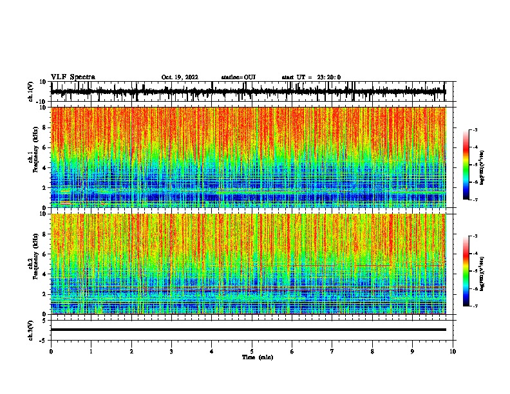510x394 pixels.
Task: Click tick label "10" on the Time axis
Action: 453,352
